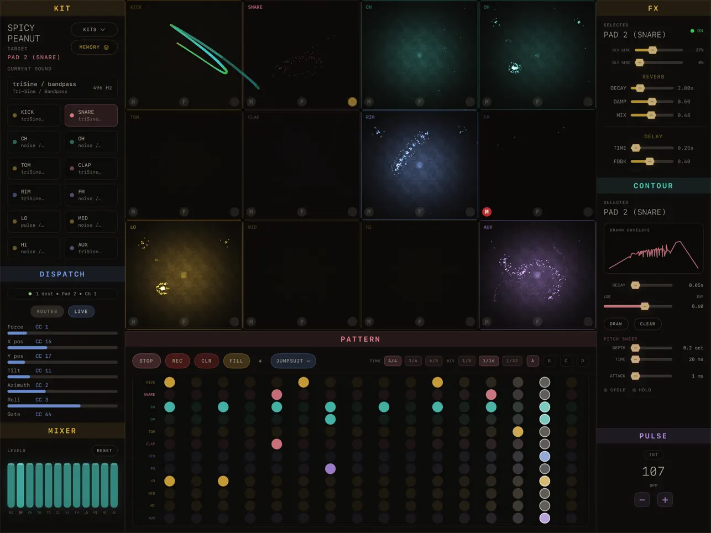Enable the CYCLE option in Contour

pyautogui.click(x=615, y=390)
